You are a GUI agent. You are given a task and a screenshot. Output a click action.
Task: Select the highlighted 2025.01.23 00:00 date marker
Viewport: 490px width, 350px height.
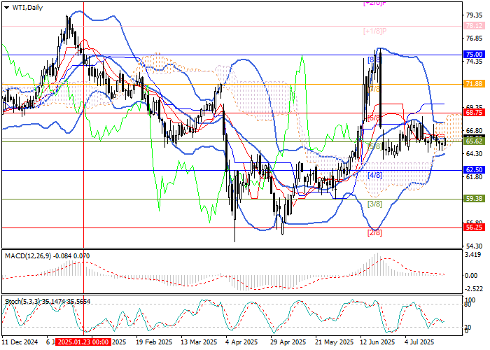pyautogui.click(x=83, y=343)
